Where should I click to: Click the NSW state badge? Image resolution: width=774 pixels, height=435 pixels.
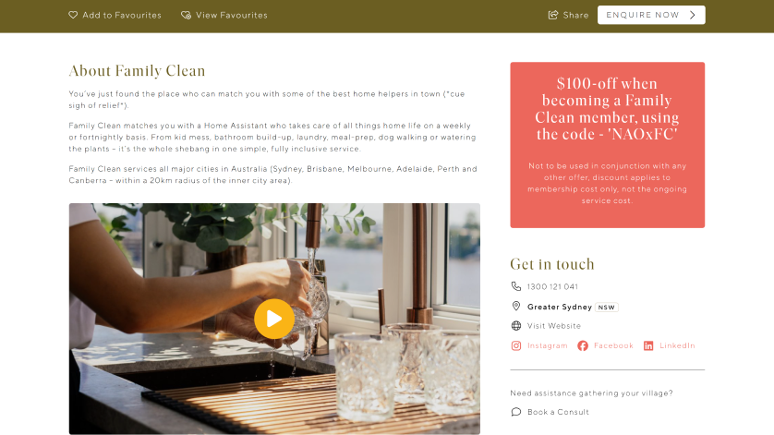(x=606, y=308)
